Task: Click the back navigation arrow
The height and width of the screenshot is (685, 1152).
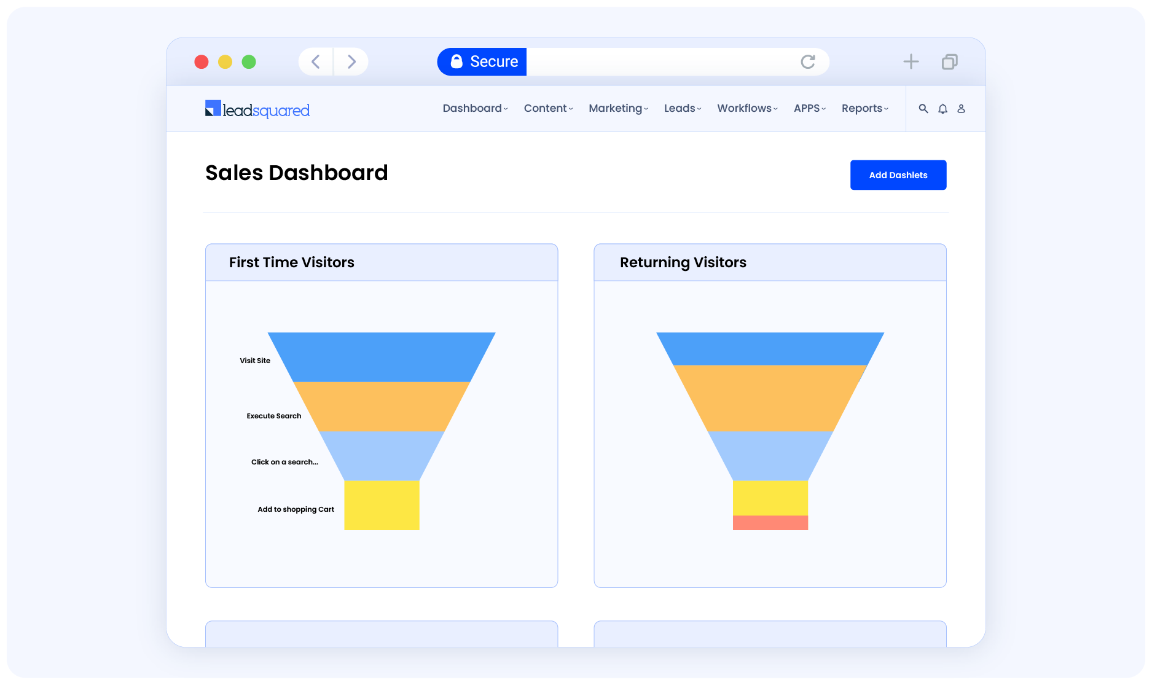Action: coord(315,61)
